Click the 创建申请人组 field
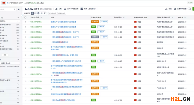This screenshot has height=105, width=194. 10,63
